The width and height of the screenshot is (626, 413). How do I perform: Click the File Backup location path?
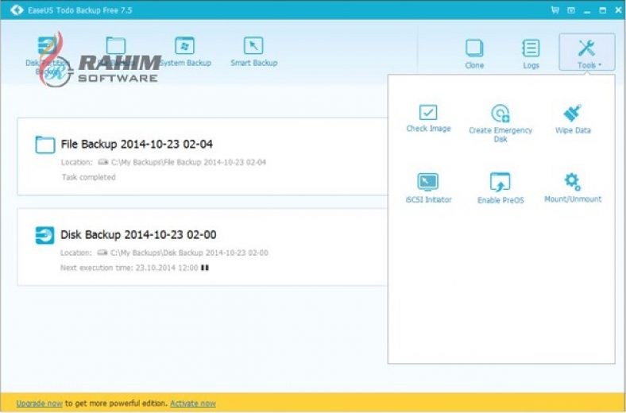coord(188,162)
